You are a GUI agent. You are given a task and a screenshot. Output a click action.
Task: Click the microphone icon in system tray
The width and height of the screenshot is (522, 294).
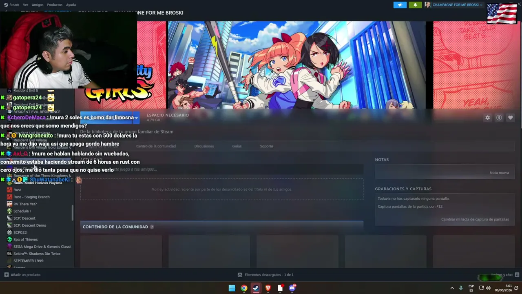tap(461, 288)
